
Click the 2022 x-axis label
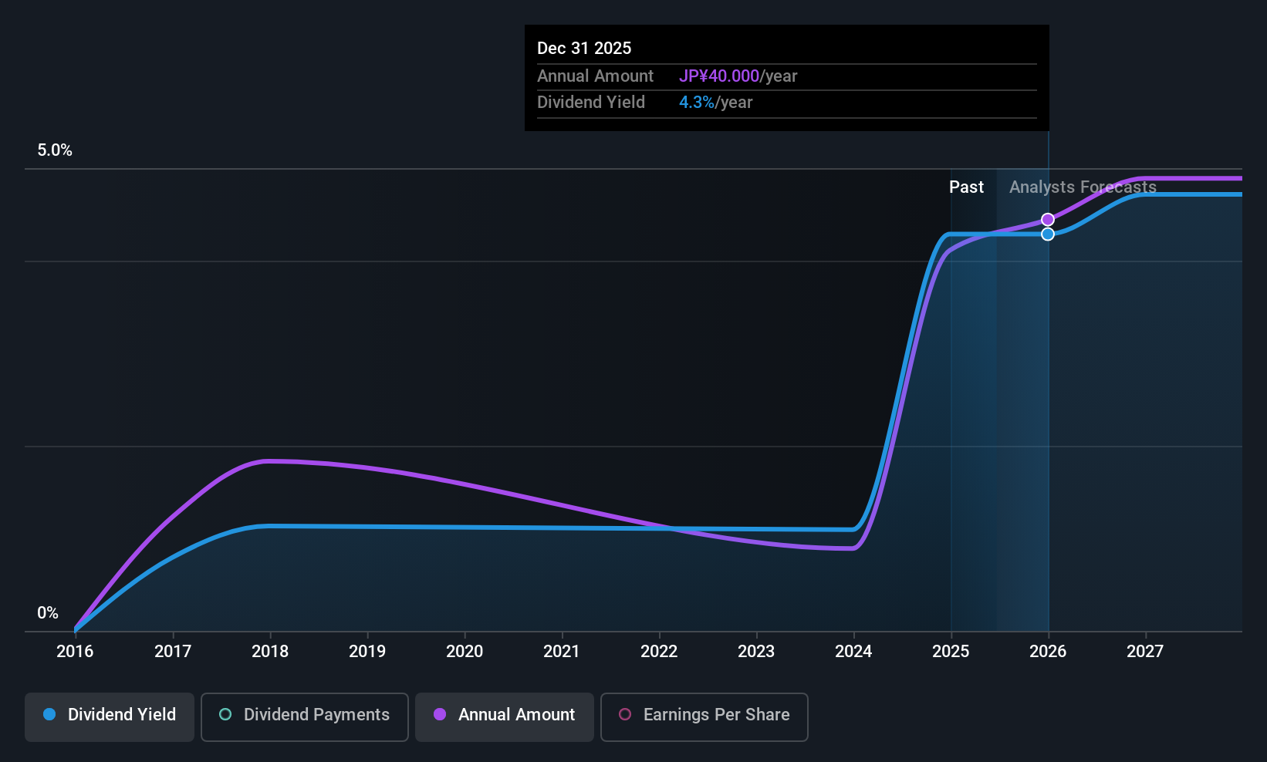[x=659, y=651]
